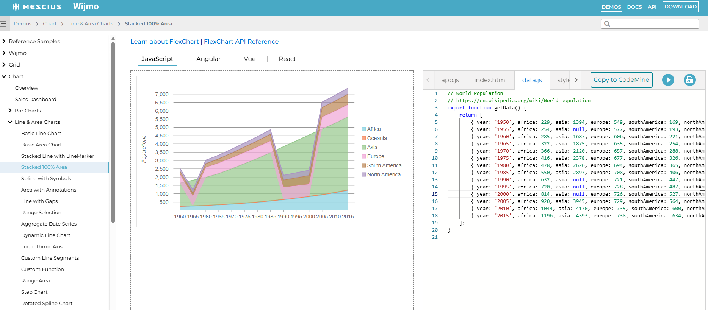This screenshot has width=708, height=310.
Task: Expand the Bar Charts node
Action: pyautogui.click(x=10, y=111)
